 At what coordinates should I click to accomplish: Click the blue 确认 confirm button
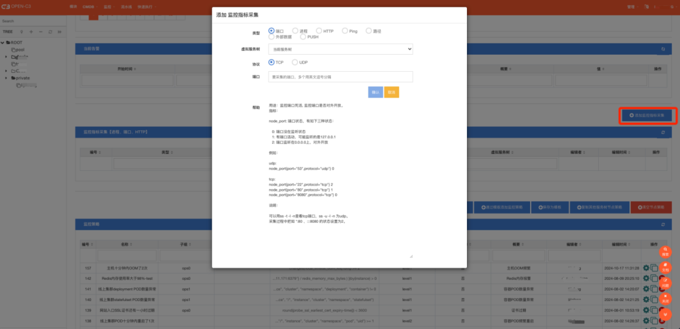coord(375,92)
